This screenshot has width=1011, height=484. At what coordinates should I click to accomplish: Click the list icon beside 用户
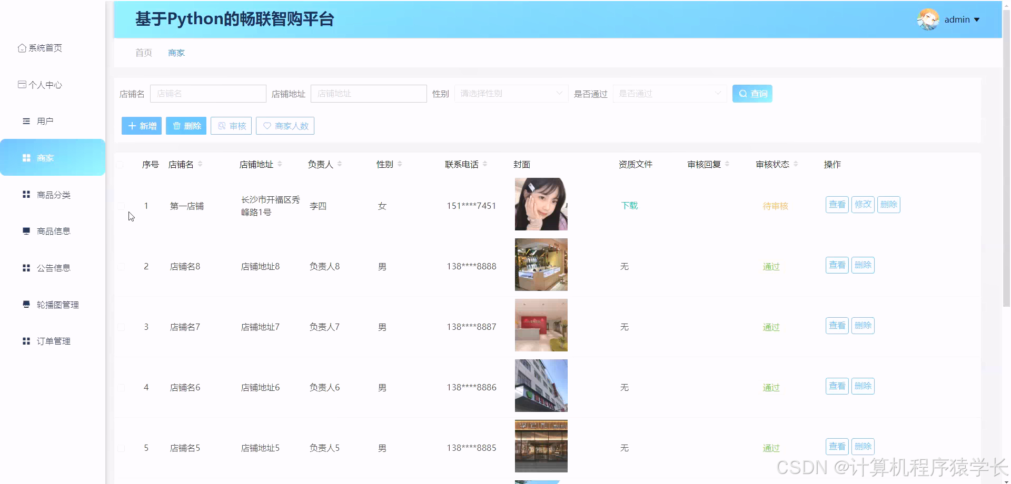point(26,121)
